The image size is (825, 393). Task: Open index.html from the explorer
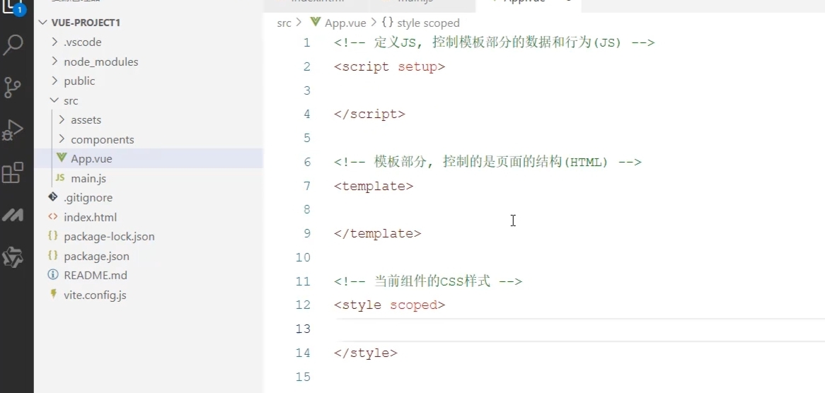pyautogui.click(x=91, y=217)
